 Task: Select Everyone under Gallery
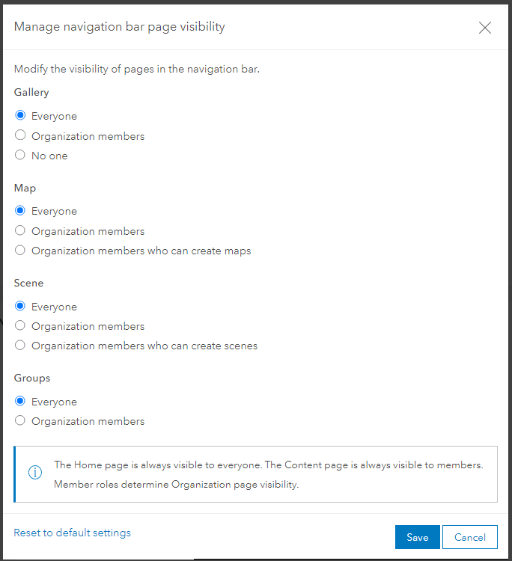pos(20,115)
